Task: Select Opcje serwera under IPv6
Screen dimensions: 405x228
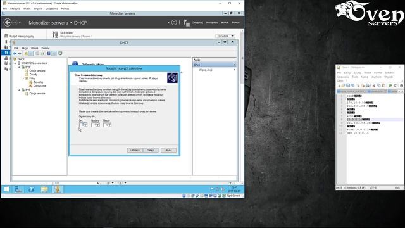Action: click(x=37, y=94)
